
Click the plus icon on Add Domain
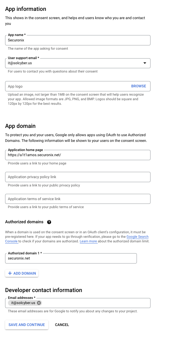10,273
